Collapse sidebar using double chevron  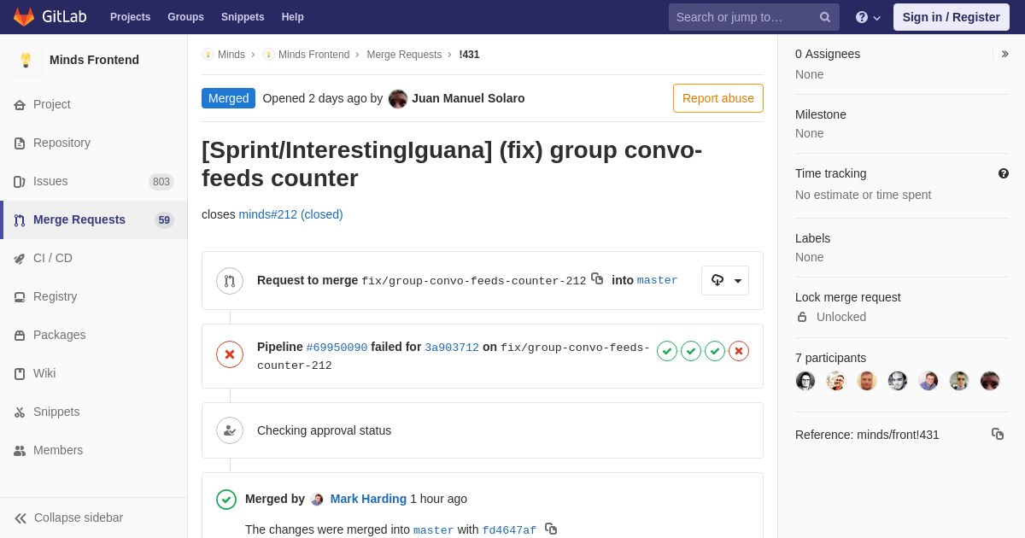20,518
